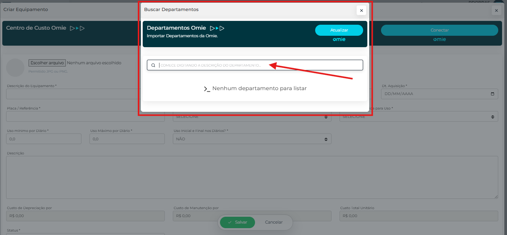Image resolution: width=507 pixels, height=235 pixels.
Task: Click the Centro de Custo Omie arrows icon
Action: tap(77, 28)
